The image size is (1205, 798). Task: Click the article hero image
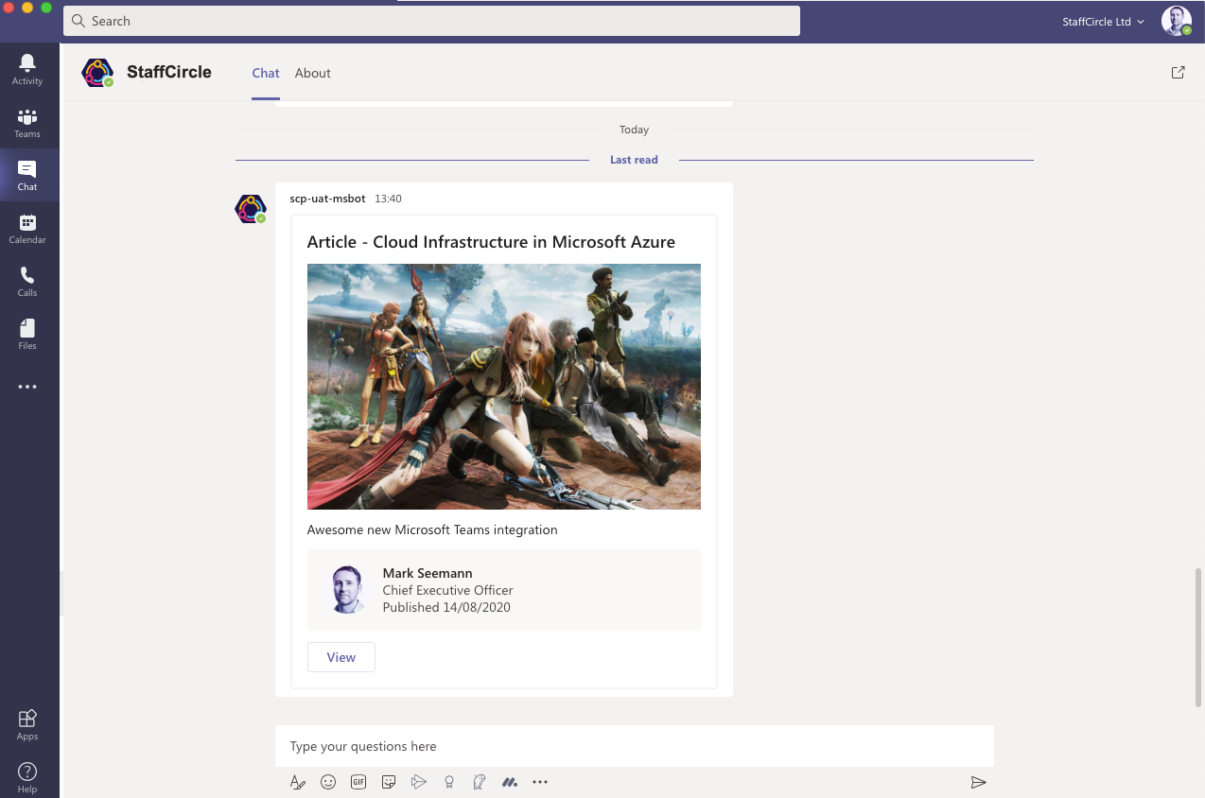[504, 387]
